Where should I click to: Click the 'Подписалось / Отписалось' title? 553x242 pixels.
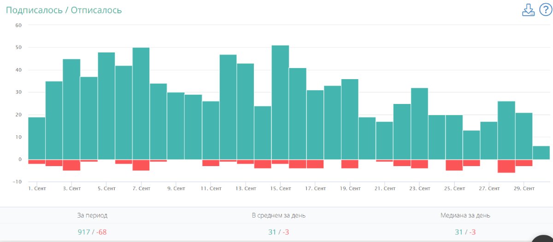click(64, 10)
